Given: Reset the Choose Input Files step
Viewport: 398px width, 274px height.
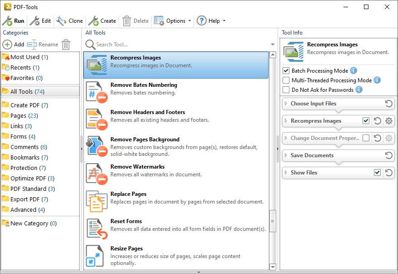Looking at the screenshot, I should point(388,104).
